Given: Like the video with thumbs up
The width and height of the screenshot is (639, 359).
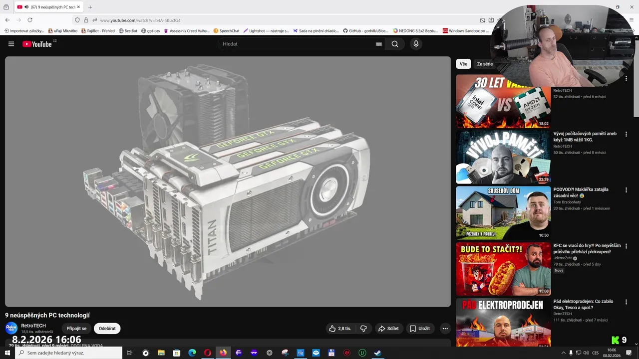Looking at the screenshot, I should coord(340,329).
